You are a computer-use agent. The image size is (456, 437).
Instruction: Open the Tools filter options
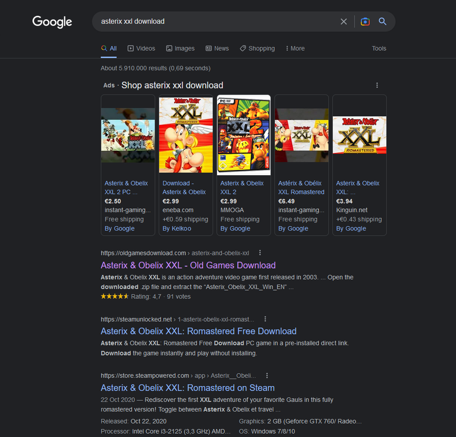tap(379, 49)
